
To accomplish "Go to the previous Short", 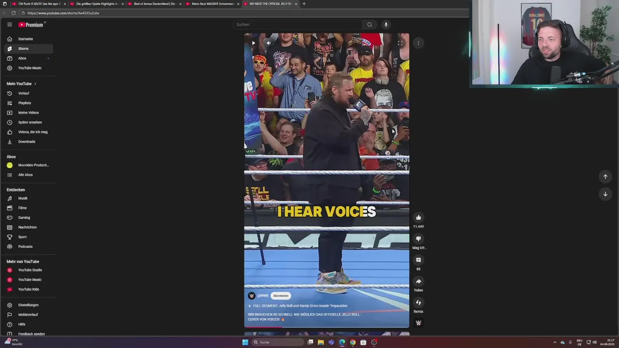I will [x=605, y=176].
